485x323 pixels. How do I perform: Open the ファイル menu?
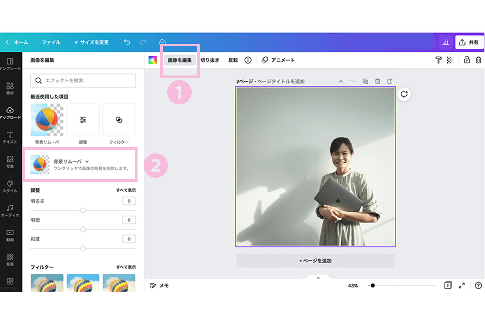pos(51,42)
